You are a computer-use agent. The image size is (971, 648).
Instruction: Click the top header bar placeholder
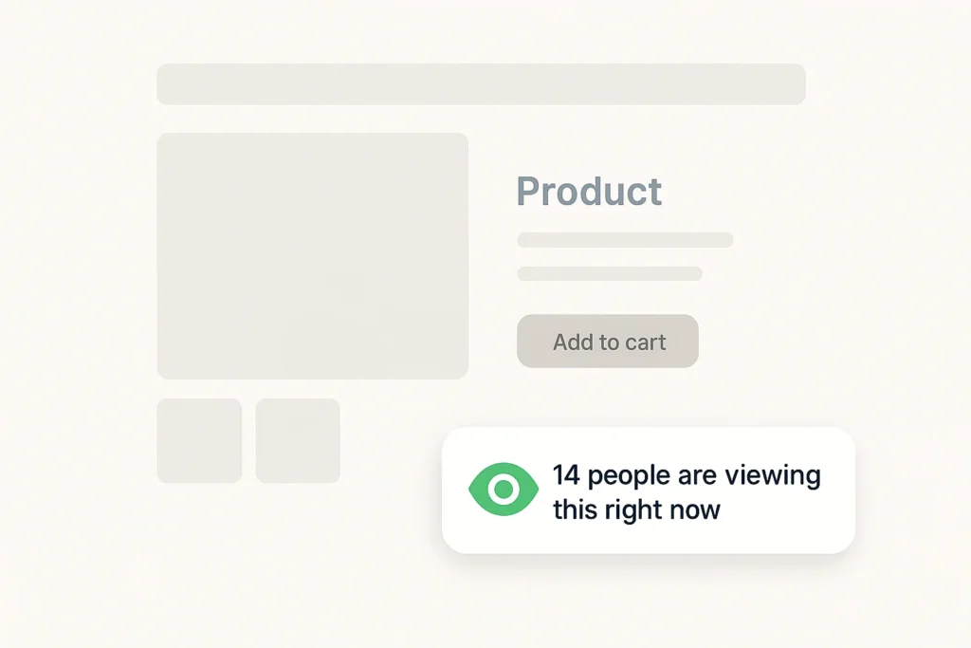(481, 84)
